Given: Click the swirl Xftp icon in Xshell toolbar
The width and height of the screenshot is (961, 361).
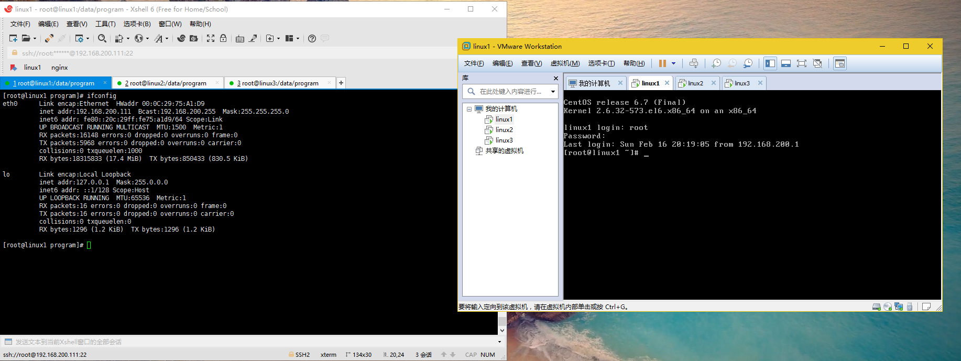Looking at the screenshot, I should 181,38.
